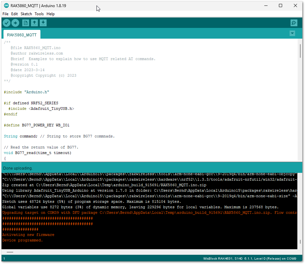
Task: Close the Arduino IDE window
Action: 295,6
